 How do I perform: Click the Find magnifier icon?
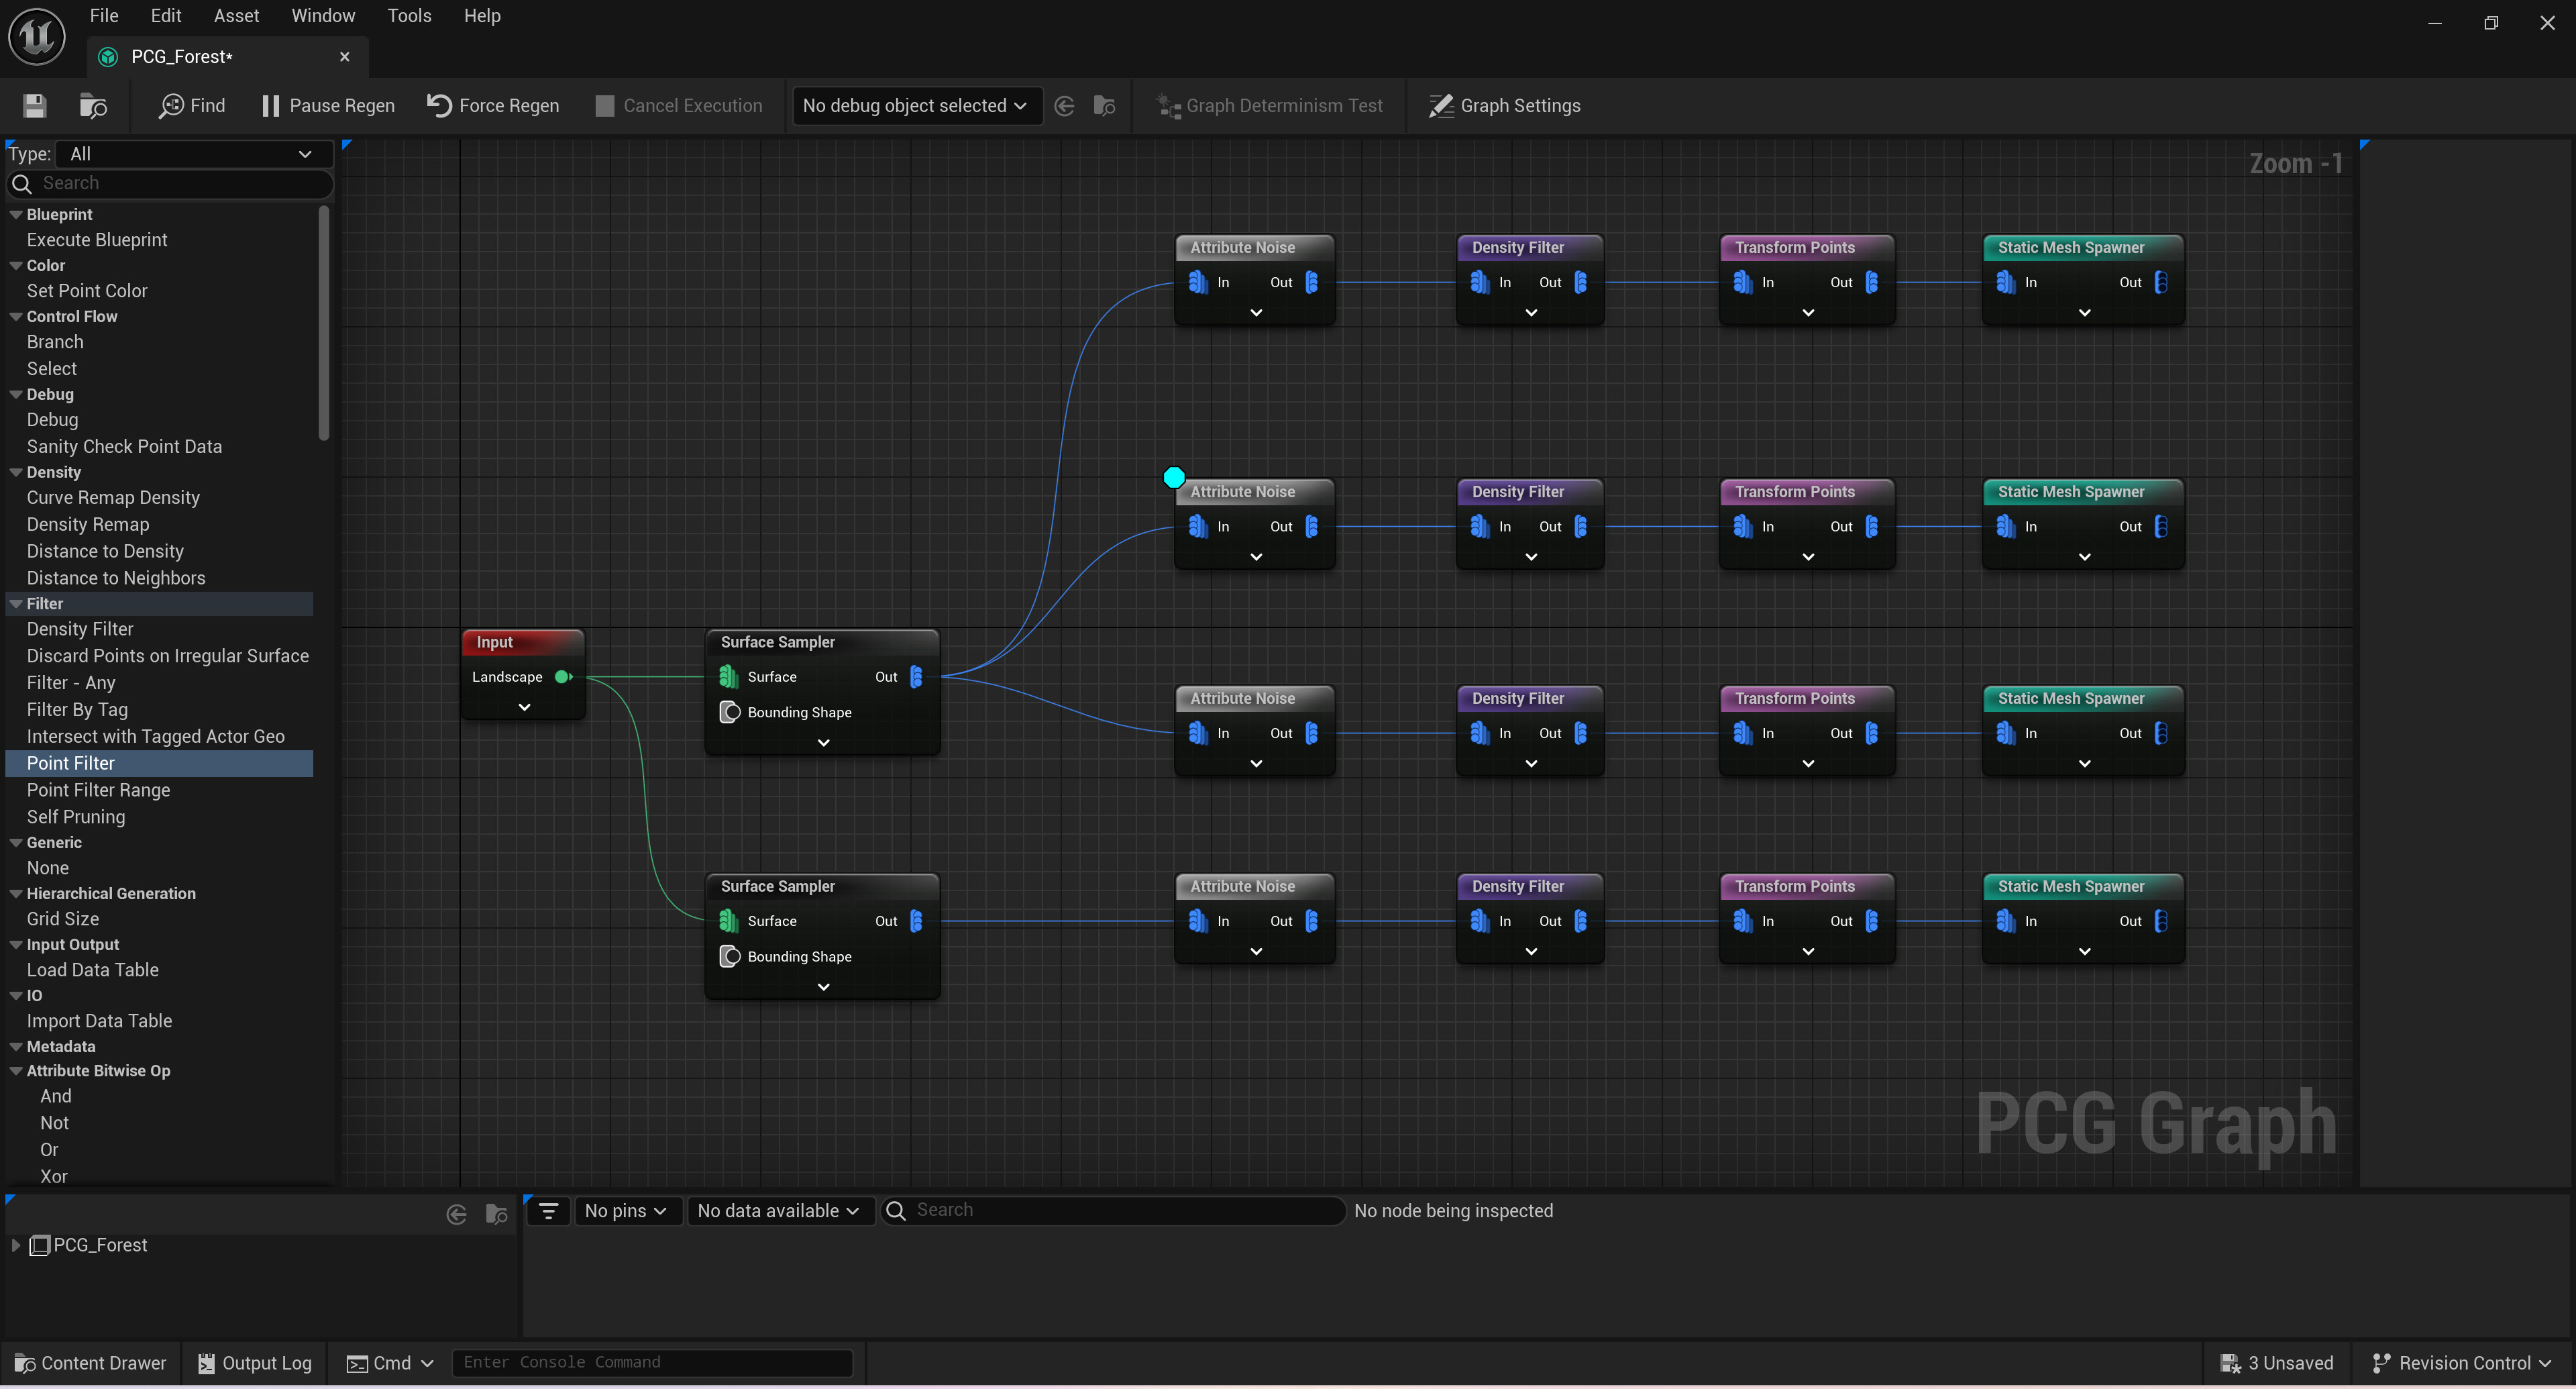171,106
